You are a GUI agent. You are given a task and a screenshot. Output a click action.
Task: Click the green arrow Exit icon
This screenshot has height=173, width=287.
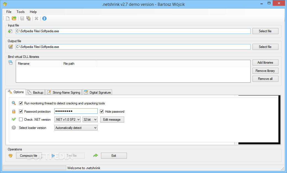point(95,155)
